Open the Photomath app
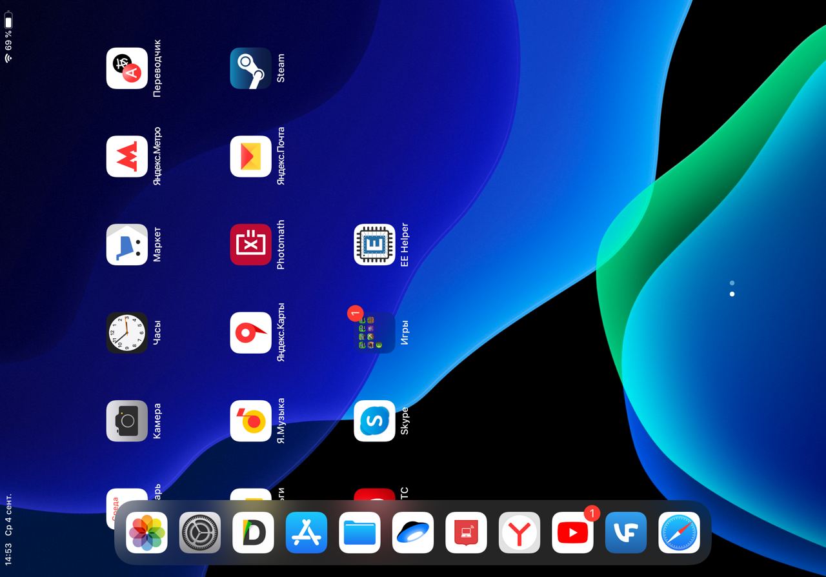The height and width of the screenshot is (577, 826). (x=251, y=245)
